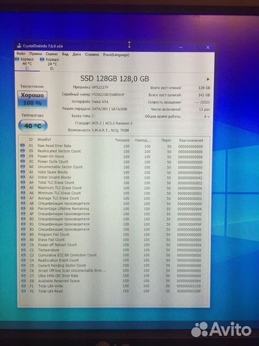Click the Raw-значения column header

point(191,140)
